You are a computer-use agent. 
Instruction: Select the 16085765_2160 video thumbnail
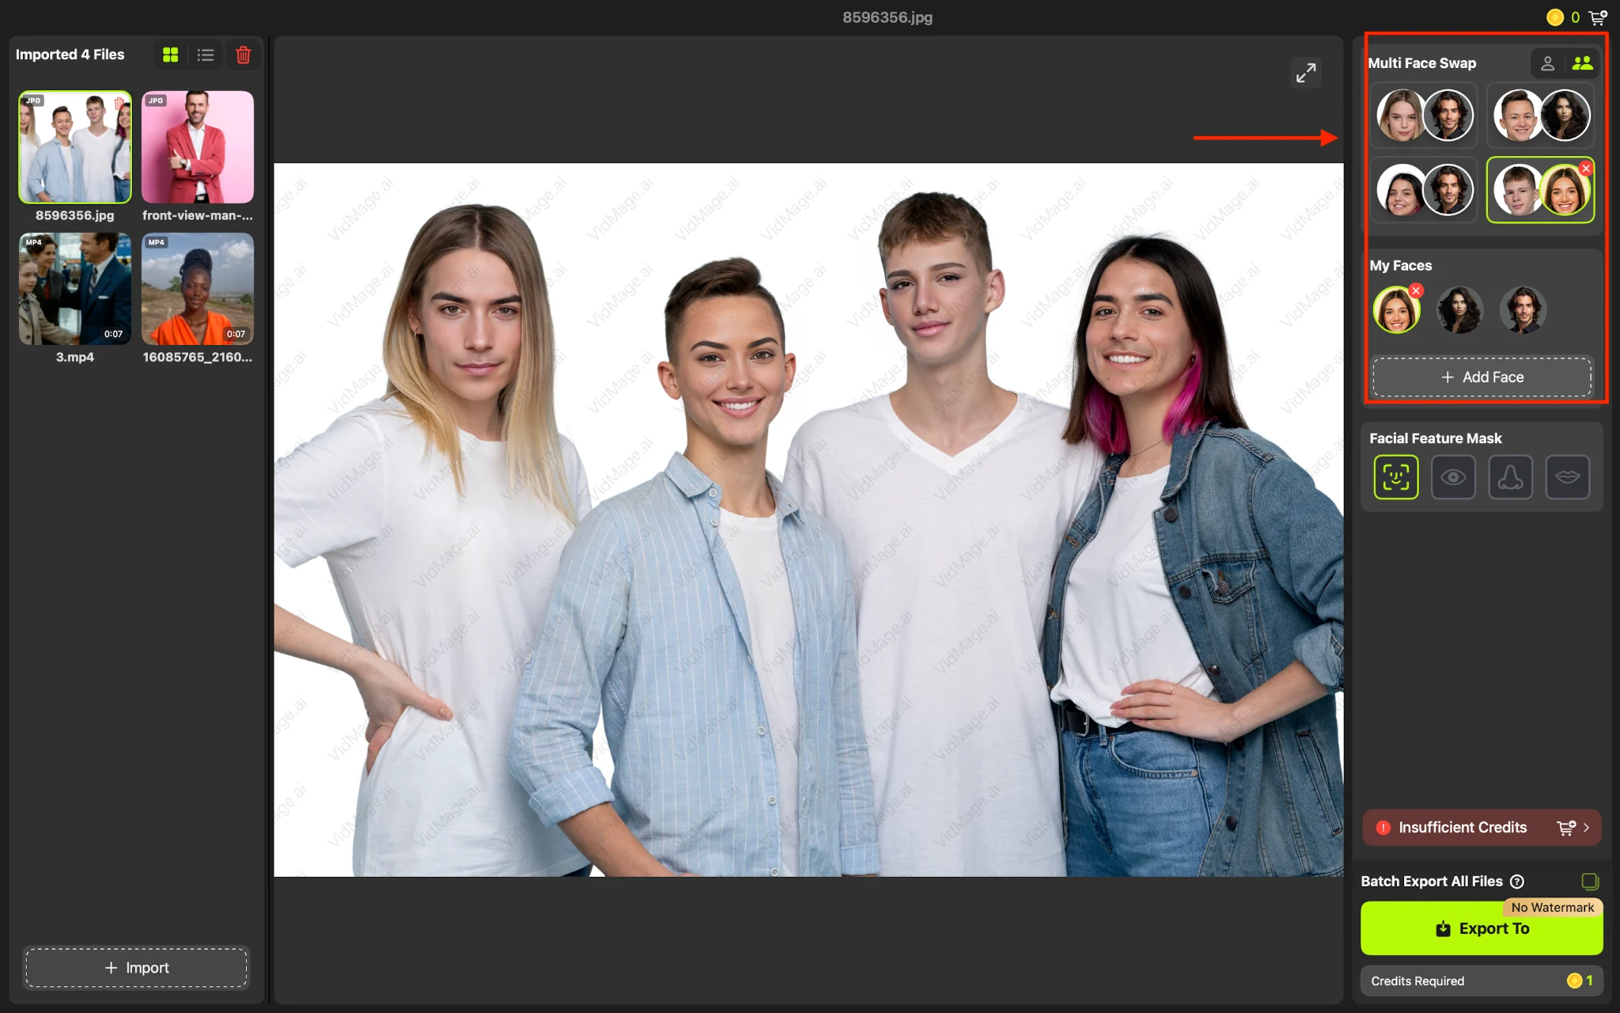(198, 289)
